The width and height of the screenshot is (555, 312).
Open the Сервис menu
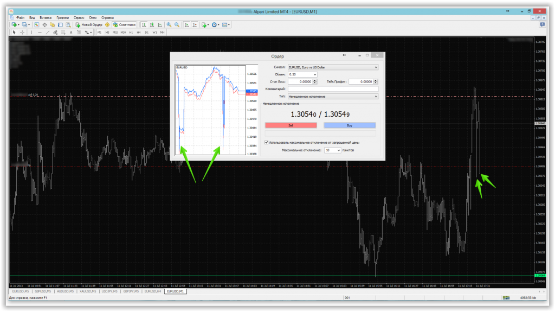[80, 18]
